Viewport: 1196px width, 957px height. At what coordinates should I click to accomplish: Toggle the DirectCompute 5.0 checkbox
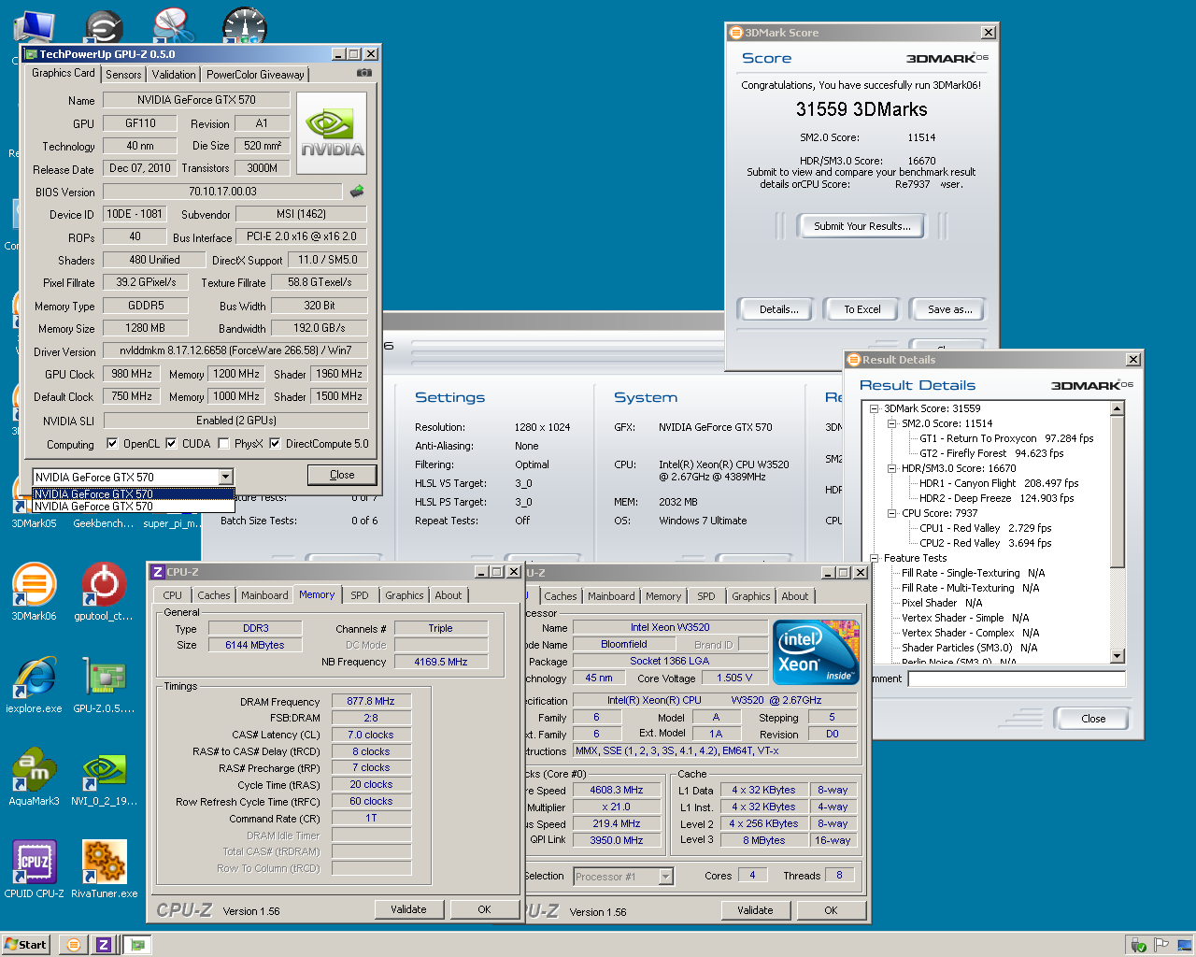coord(275,444)
